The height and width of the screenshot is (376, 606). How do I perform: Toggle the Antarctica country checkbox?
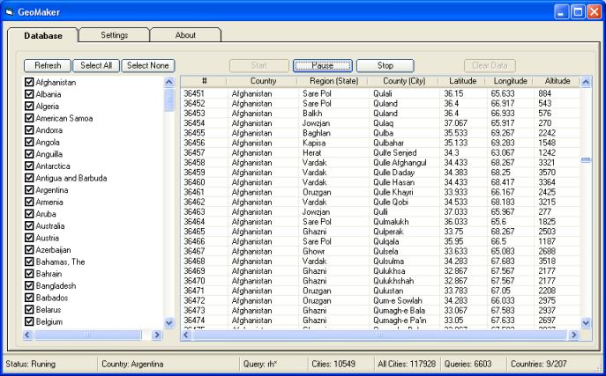(29, 166)
